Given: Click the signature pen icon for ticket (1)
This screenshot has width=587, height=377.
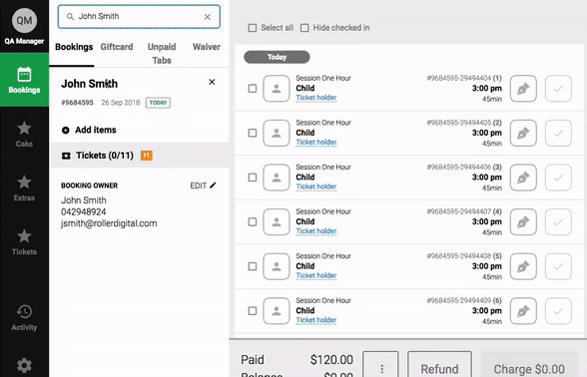Looking at the screenshot, I should (x=523, y=89).
